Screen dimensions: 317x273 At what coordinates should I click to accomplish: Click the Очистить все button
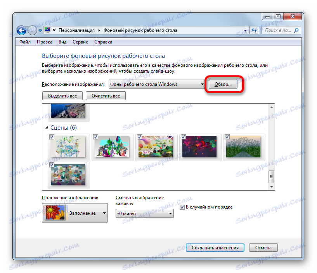[x=106, y=96]
